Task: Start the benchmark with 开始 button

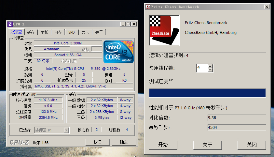Action: 163,145
